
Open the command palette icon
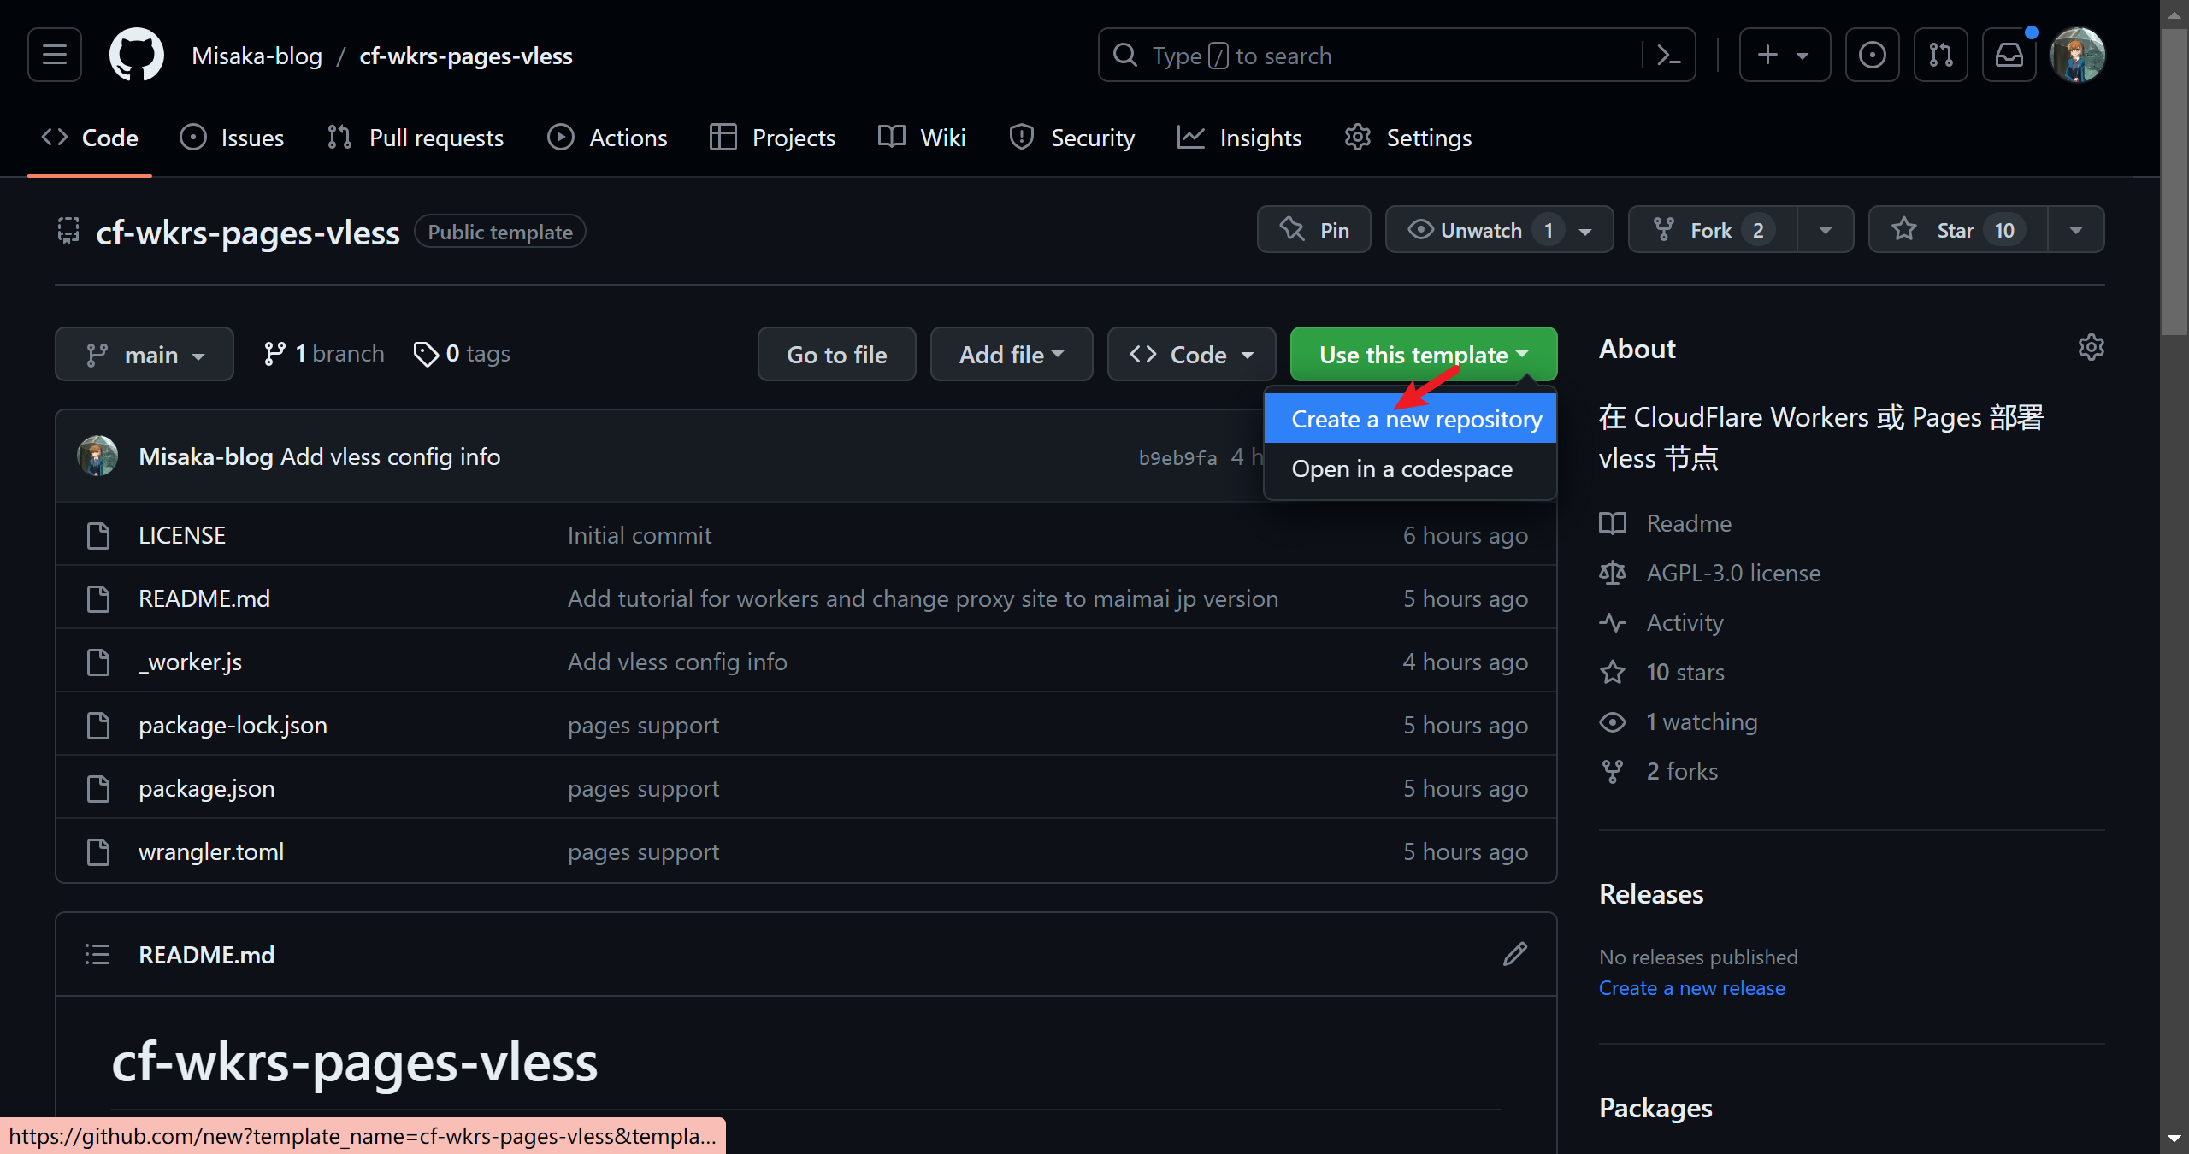pos(1668,56)
